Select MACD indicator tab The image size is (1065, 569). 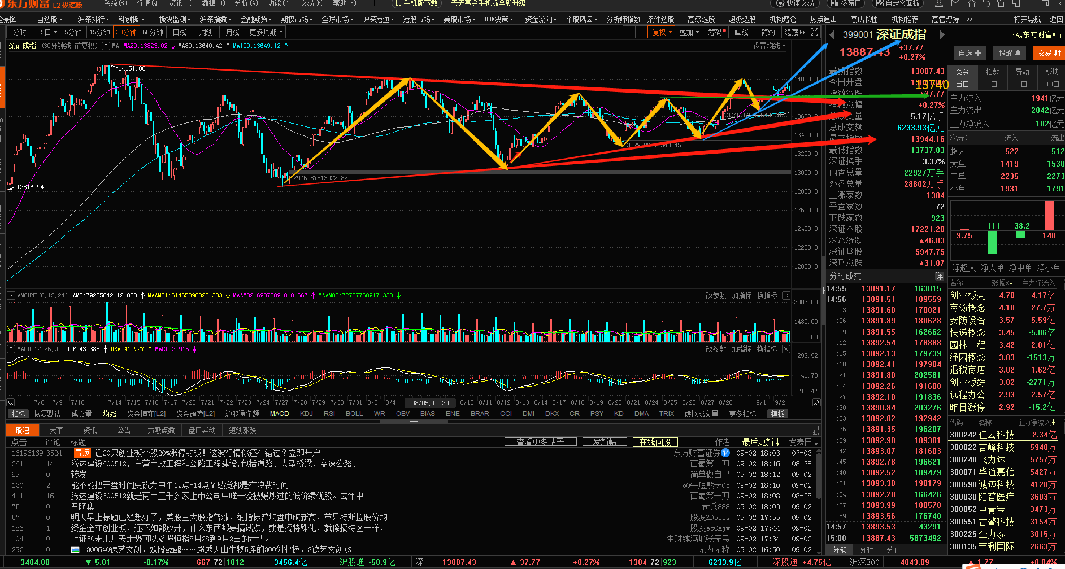tap(279, 414)
